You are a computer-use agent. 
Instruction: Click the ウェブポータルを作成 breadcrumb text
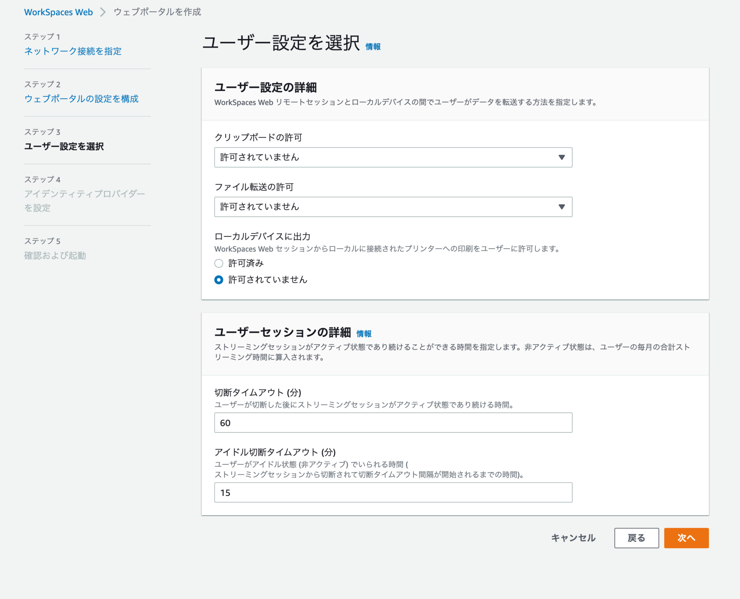(x=157, y=12)
